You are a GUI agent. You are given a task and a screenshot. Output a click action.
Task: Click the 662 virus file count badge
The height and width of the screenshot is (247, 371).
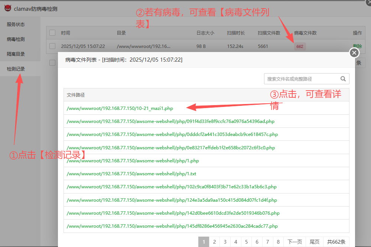pyautogui.click(x=300, y=47)
